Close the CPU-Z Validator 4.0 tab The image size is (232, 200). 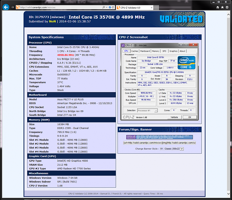(x=152, y=8)
